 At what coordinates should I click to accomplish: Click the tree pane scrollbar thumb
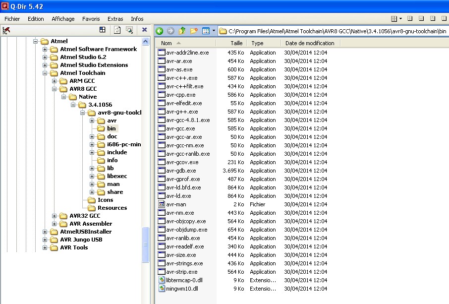tap(146, 244)
